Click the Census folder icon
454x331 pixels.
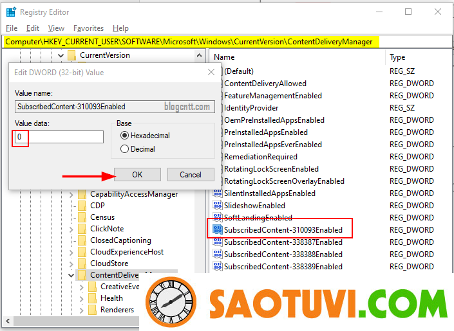(x=82, y=217)
